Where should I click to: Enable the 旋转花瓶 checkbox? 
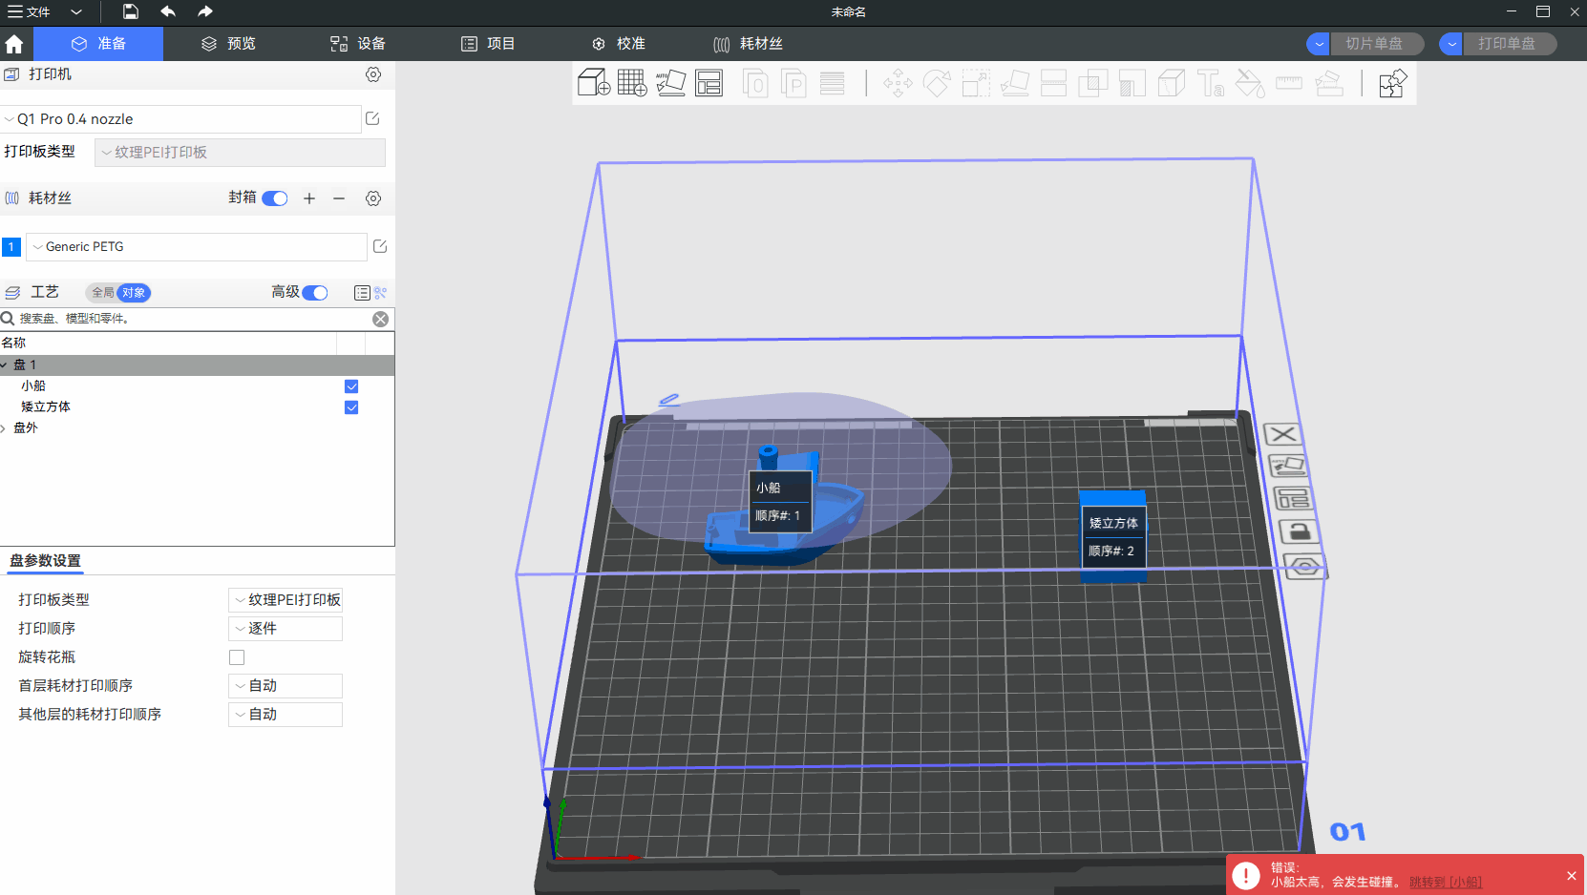click(237, 657)
